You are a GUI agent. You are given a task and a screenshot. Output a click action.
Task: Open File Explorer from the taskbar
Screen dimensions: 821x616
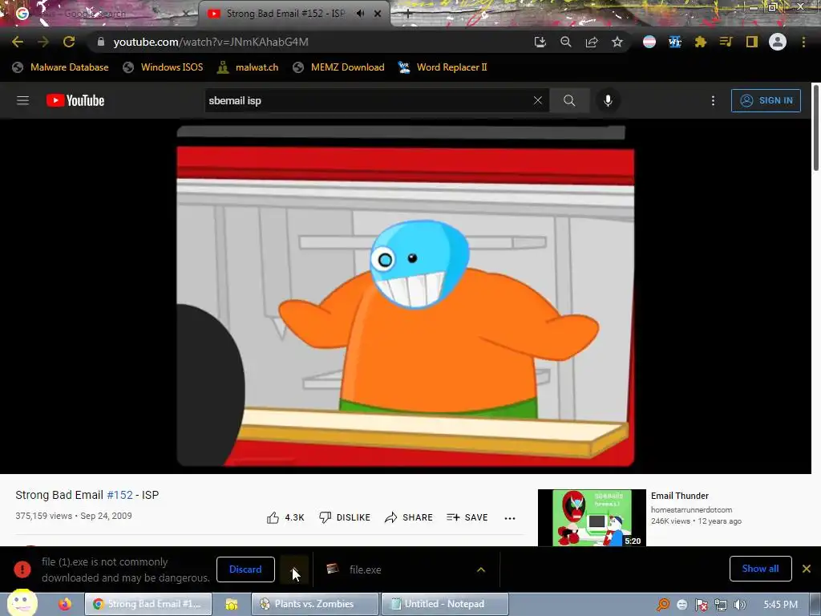232,604
